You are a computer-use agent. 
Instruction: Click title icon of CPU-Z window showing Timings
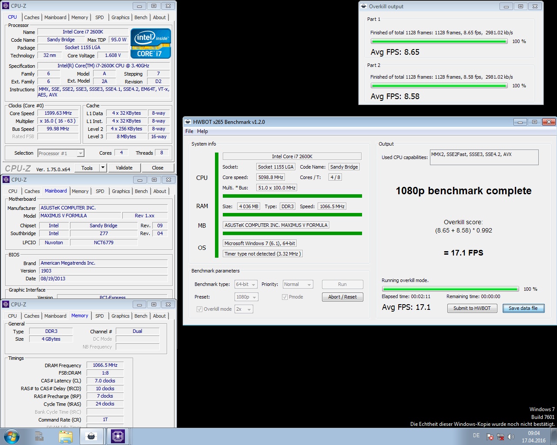pos(6,304)
